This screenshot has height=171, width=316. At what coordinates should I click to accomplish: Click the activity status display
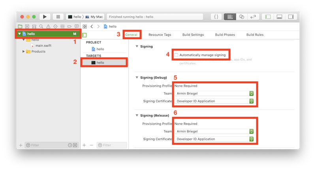click(x=155, y=17)
